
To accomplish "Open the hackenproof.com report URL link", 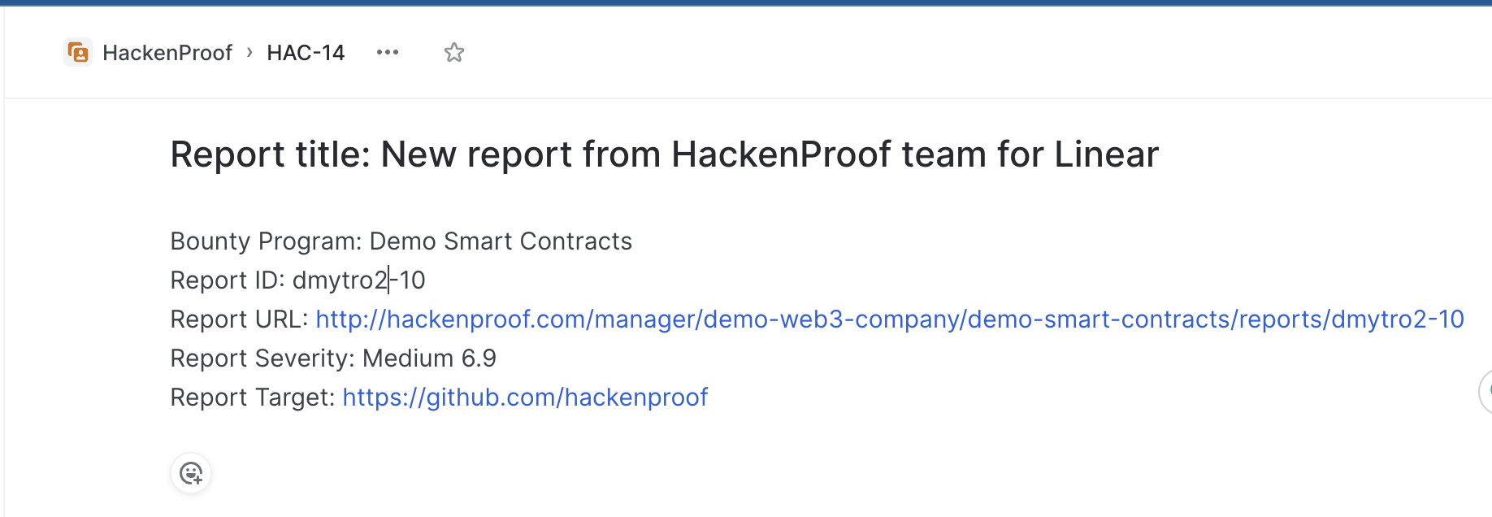I will [x=889, y=319].
